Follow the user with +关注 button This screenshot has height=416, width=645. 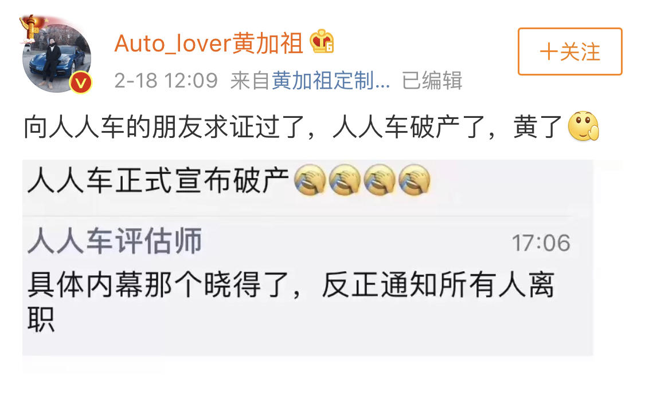570,51
